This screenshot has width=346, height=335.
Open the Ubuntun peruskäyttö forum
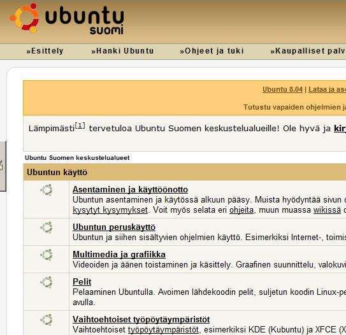tap(114, 227)
